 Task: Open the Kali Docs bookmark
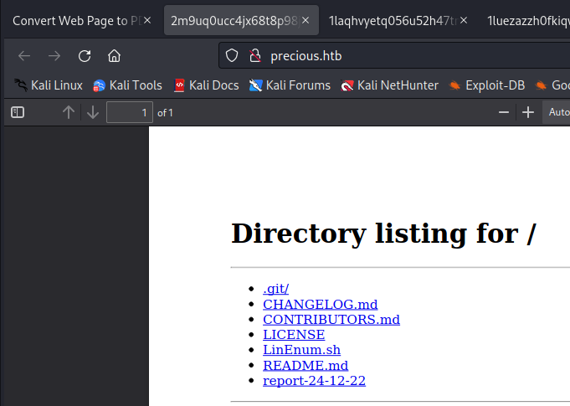pos(206,85)
